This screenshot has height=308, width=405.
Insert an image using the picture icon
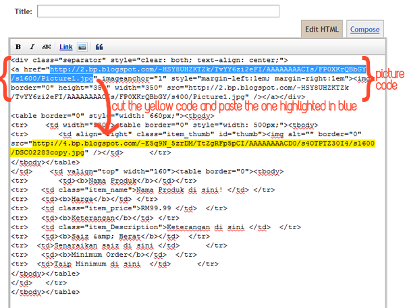coord(82,47)
